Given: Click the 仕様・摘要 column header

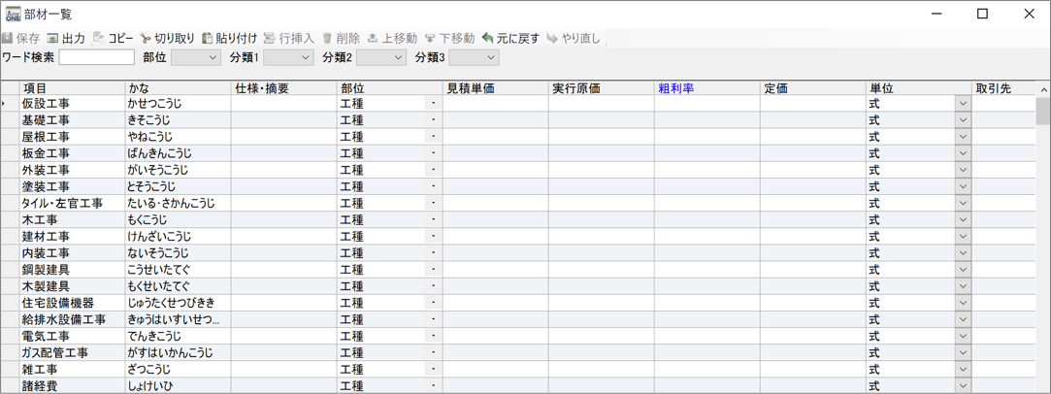Looking at the screenshot, I should tap(283, 87).
